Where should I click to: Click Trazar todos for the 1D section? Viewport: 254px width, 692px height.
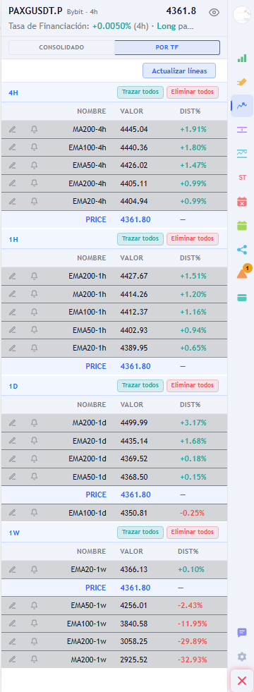pos(140,386)
